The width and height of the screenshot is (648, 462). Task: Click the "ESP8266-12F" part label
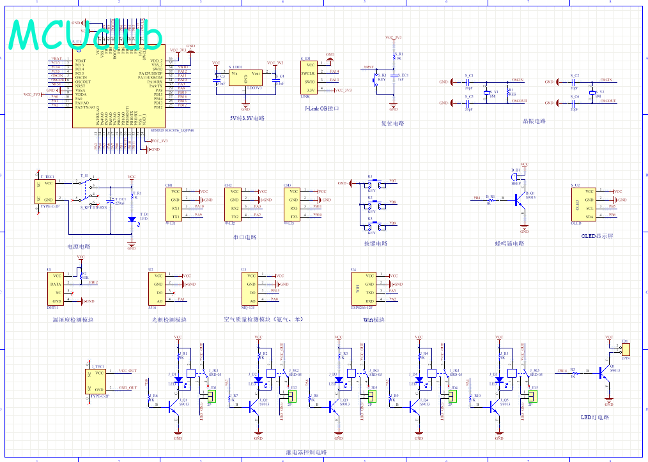[362, 308]
